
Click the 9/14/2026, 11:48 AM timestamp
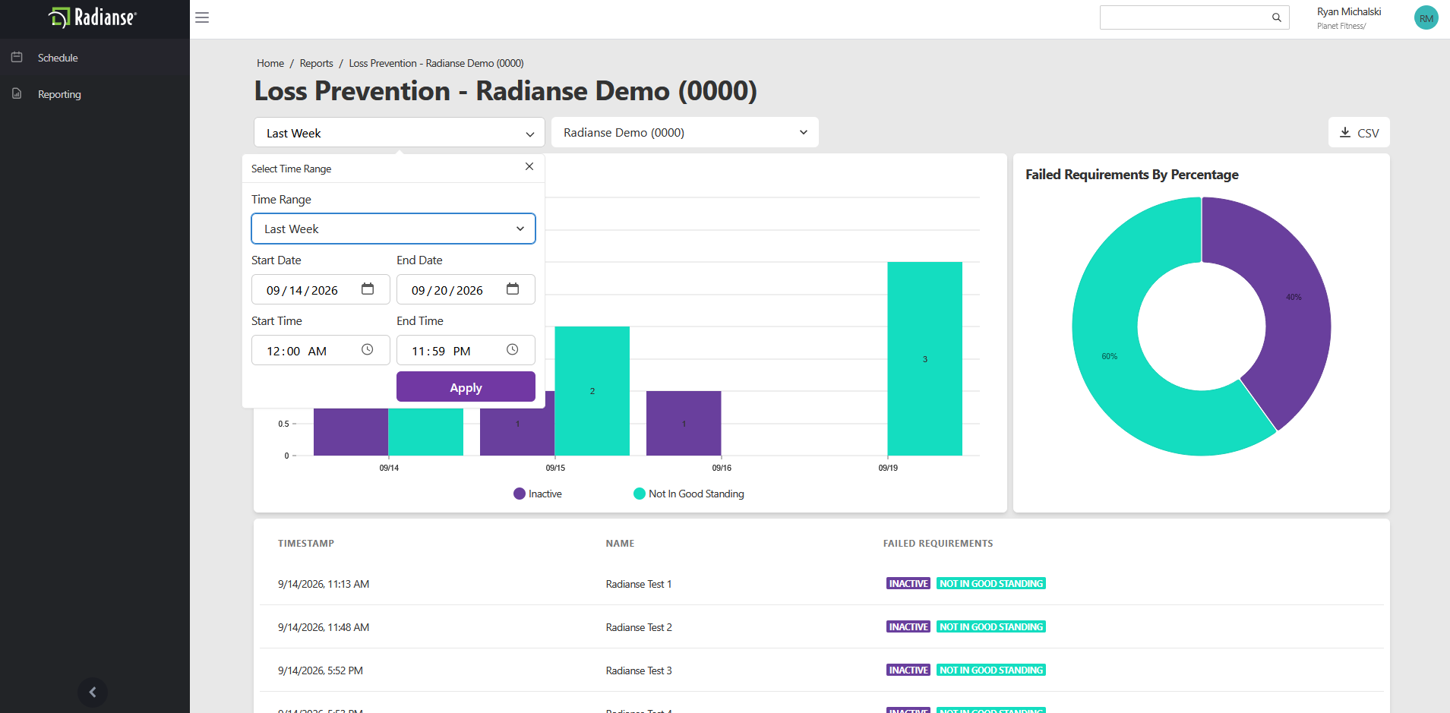pyautogui.click(x=324, y=627)
